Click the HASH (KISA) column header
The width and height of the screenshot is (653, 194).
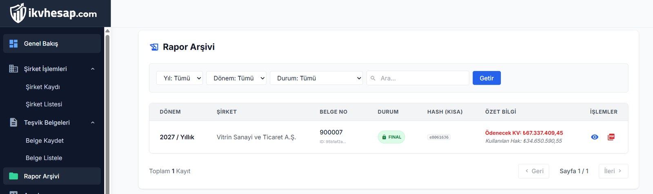tap(445, 112)
